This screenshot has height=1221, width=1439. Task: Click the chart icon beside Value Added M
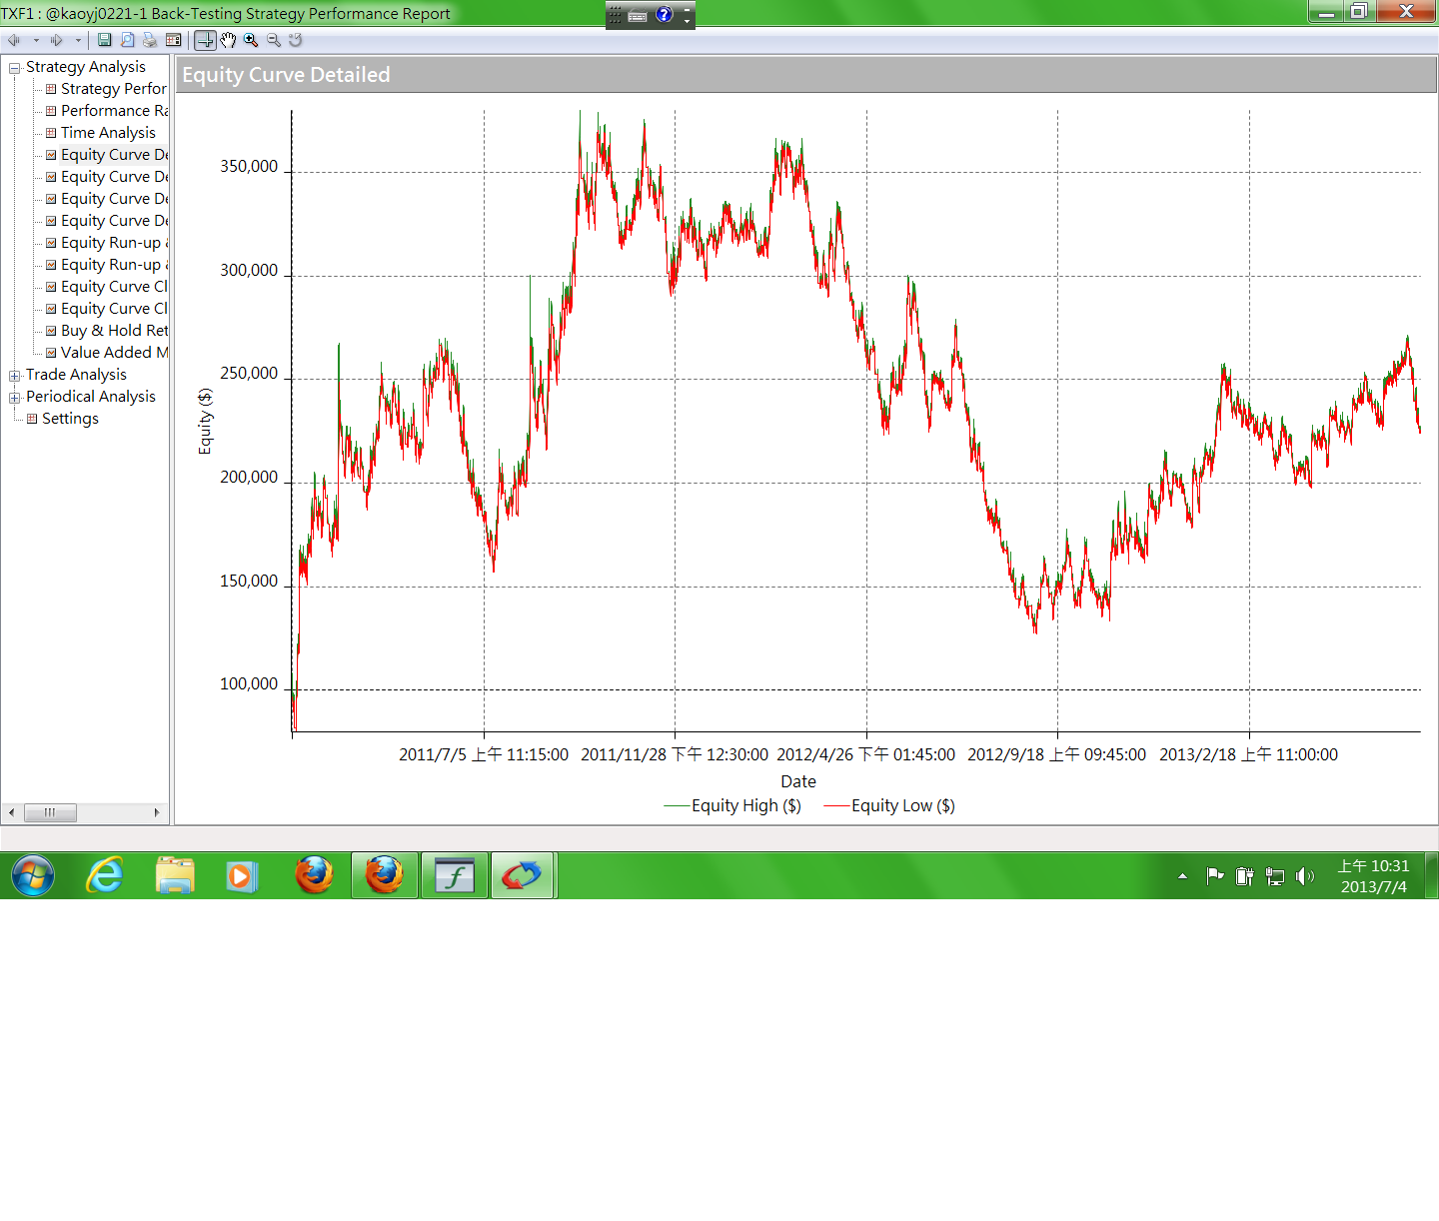(x=51, y=353)
